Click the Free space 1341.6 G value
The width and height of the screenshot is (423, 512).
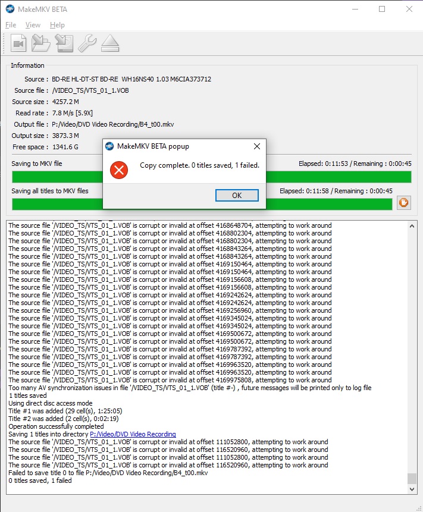coord(65,147)
